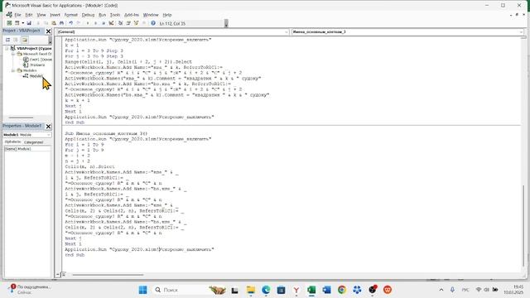
Task: Click Full Module View button
Action: 63,275
